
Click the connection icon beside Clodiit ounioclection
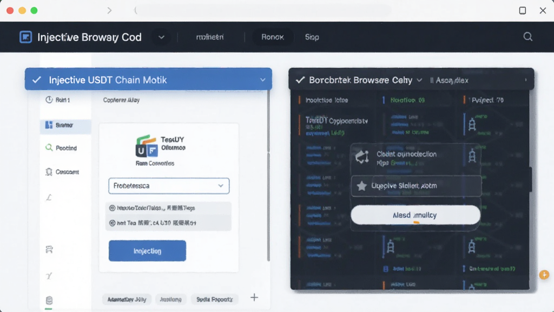[362, 157]
